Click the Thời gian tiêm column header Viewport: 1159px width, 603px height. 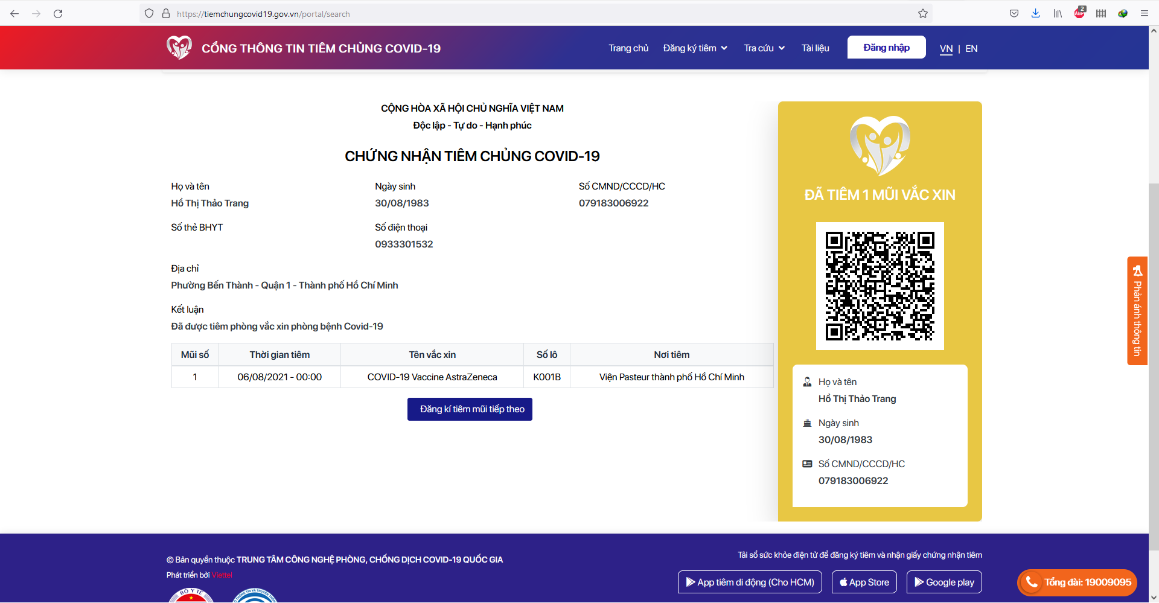point(279,355)
